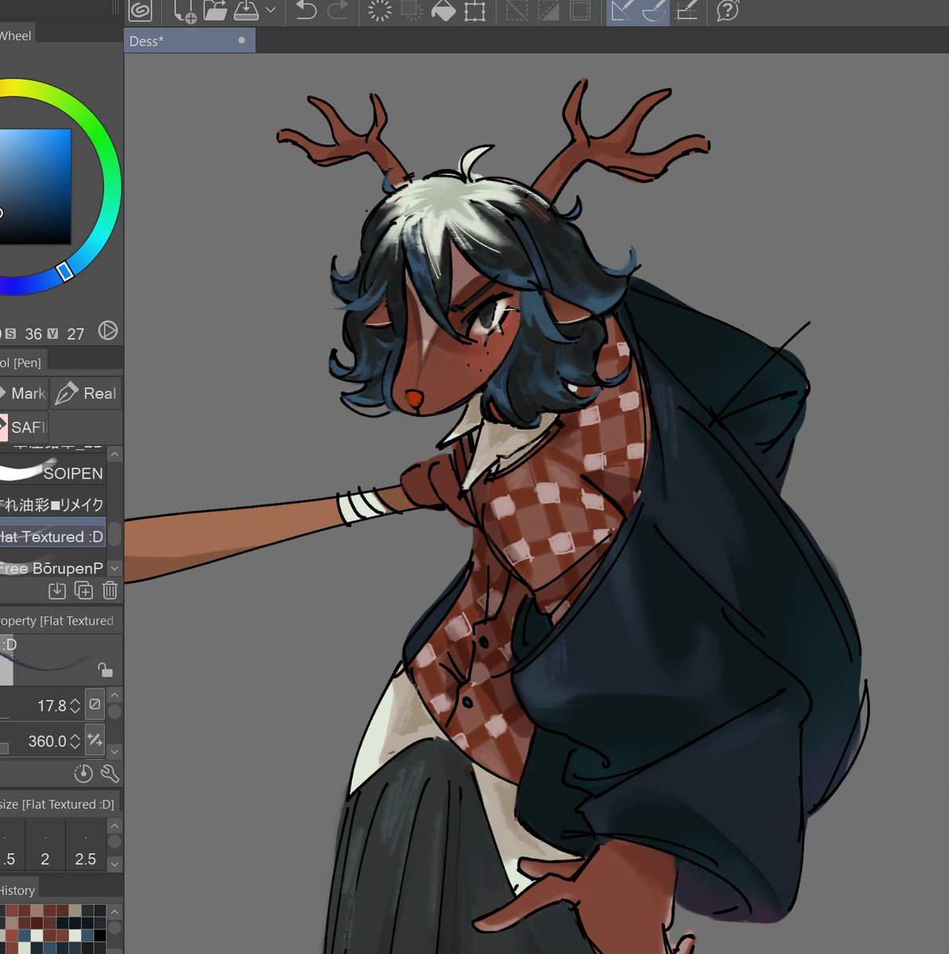949x954 pixels.
Task: Activate Scale/Rotate transform icon
Action: pos(475,10)
